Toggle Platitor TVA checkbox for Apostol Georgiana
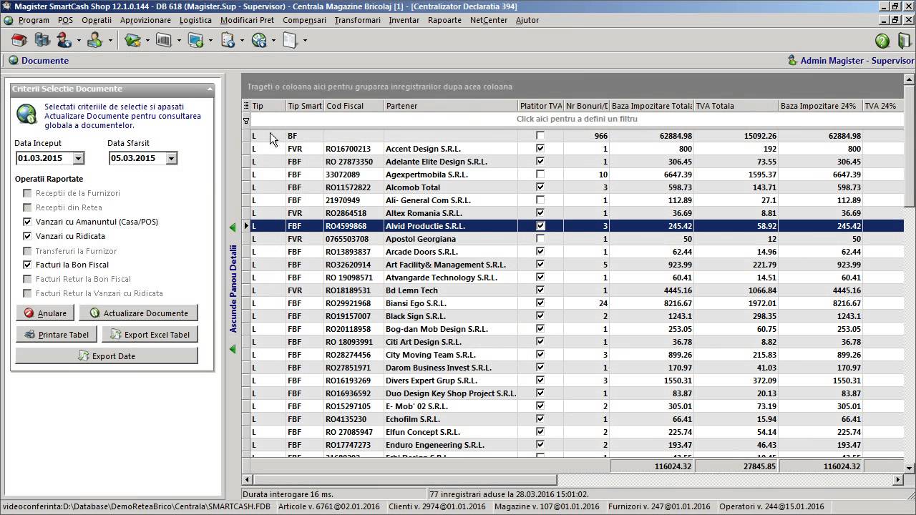 coord(540,239)
